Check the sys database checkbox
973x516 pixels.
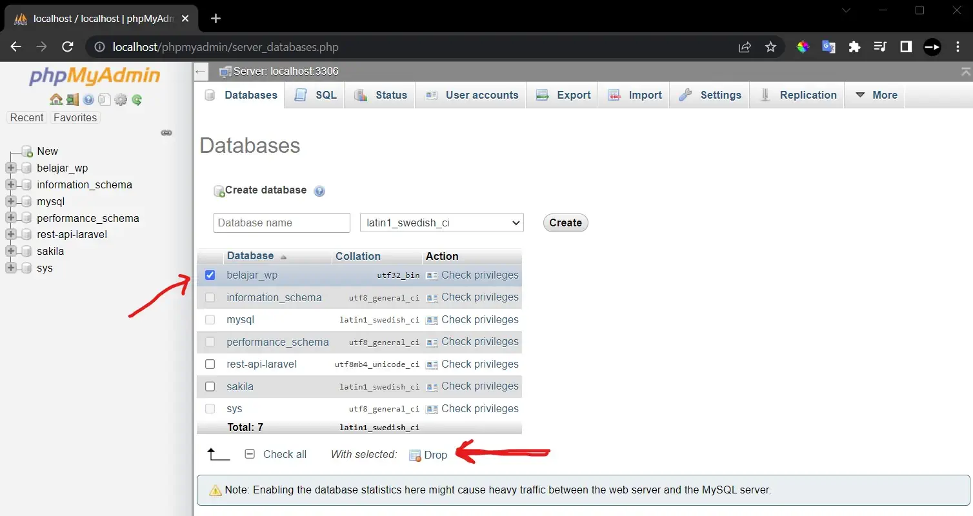point(210,409)
